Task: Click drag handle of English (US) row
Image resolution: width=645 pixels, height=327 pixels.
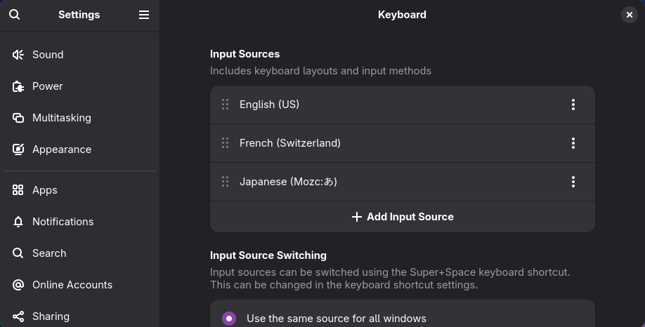Action: (x=226, y=105)
